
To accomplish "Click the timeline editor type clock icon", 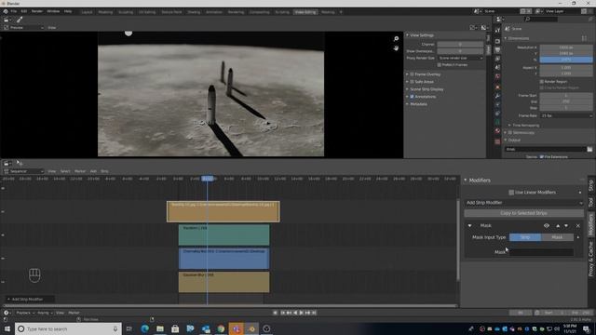I will click(7, 313).
